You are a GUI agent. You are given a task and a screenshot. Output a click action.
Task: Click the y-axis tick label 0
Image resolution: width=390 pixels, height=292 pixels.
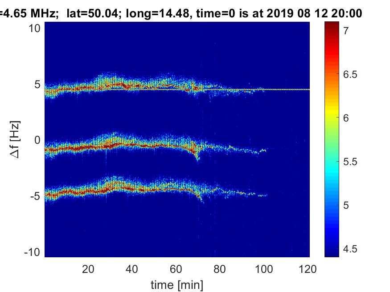click(37, 140)
